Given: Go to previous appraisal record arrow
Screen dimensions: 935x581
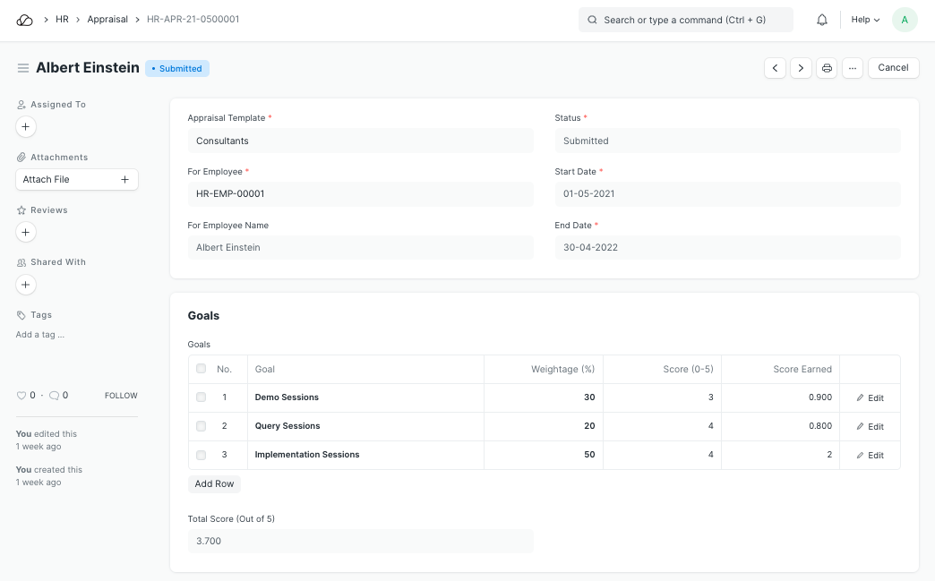Looking at the screenshot, I should 775,68.
